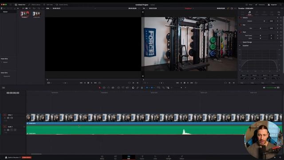Switch to the Color page

tap(155, 157)
